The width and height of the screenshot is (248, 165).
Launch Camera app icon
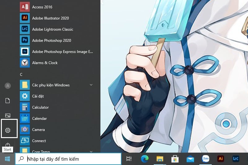pyautogui.click(x=25, y=129)
